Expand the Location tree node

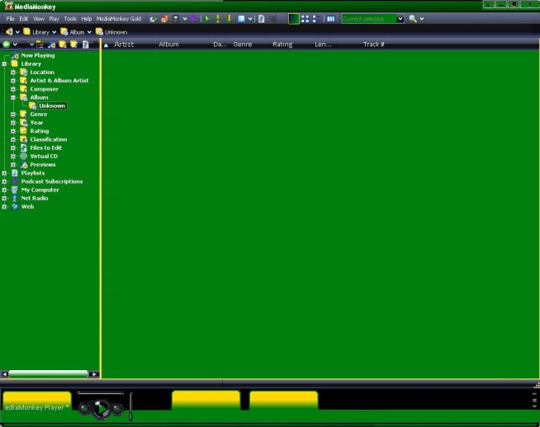13,72
